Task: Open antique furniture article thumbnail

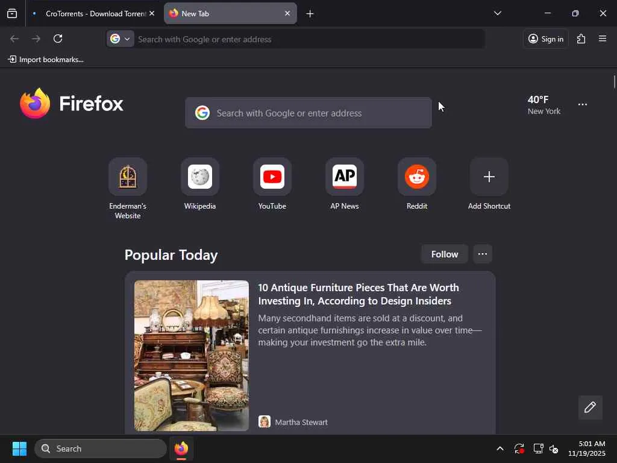Action: [191, 356]
